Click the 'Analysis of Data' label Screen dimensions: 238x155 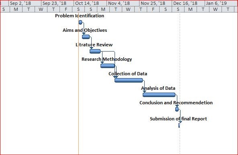[x=158, y=88]
